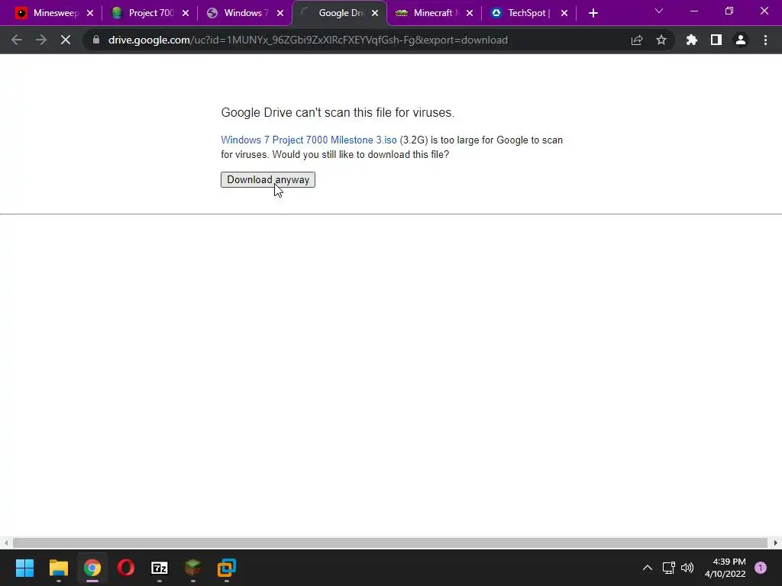Click the Download anyway button
The width and height of the screenshot is (782, 586).
tap(268, 179)
